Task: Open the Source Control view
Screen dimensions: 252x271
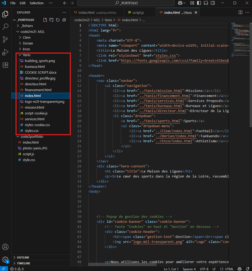Action: pos(5,39)
